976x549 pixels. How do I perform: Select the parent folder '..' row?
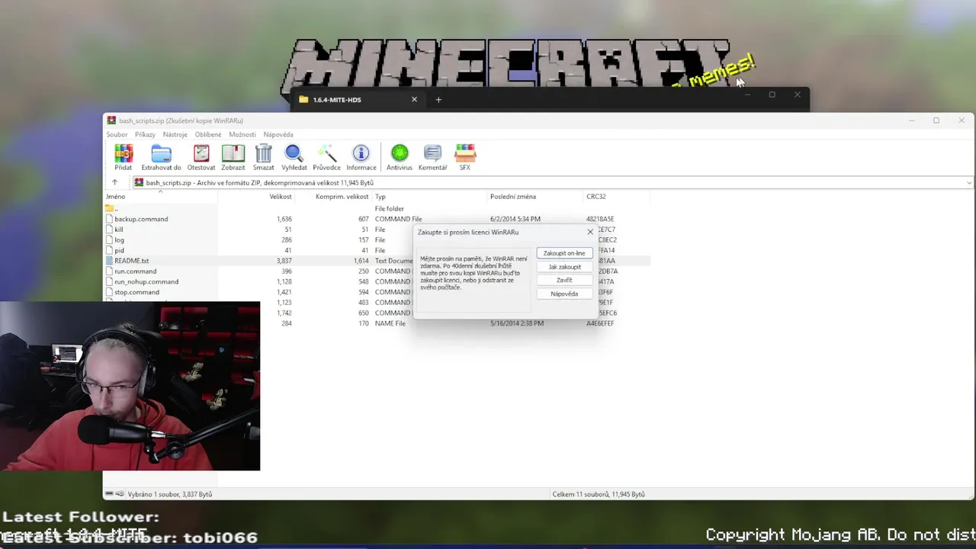[377, 208]
